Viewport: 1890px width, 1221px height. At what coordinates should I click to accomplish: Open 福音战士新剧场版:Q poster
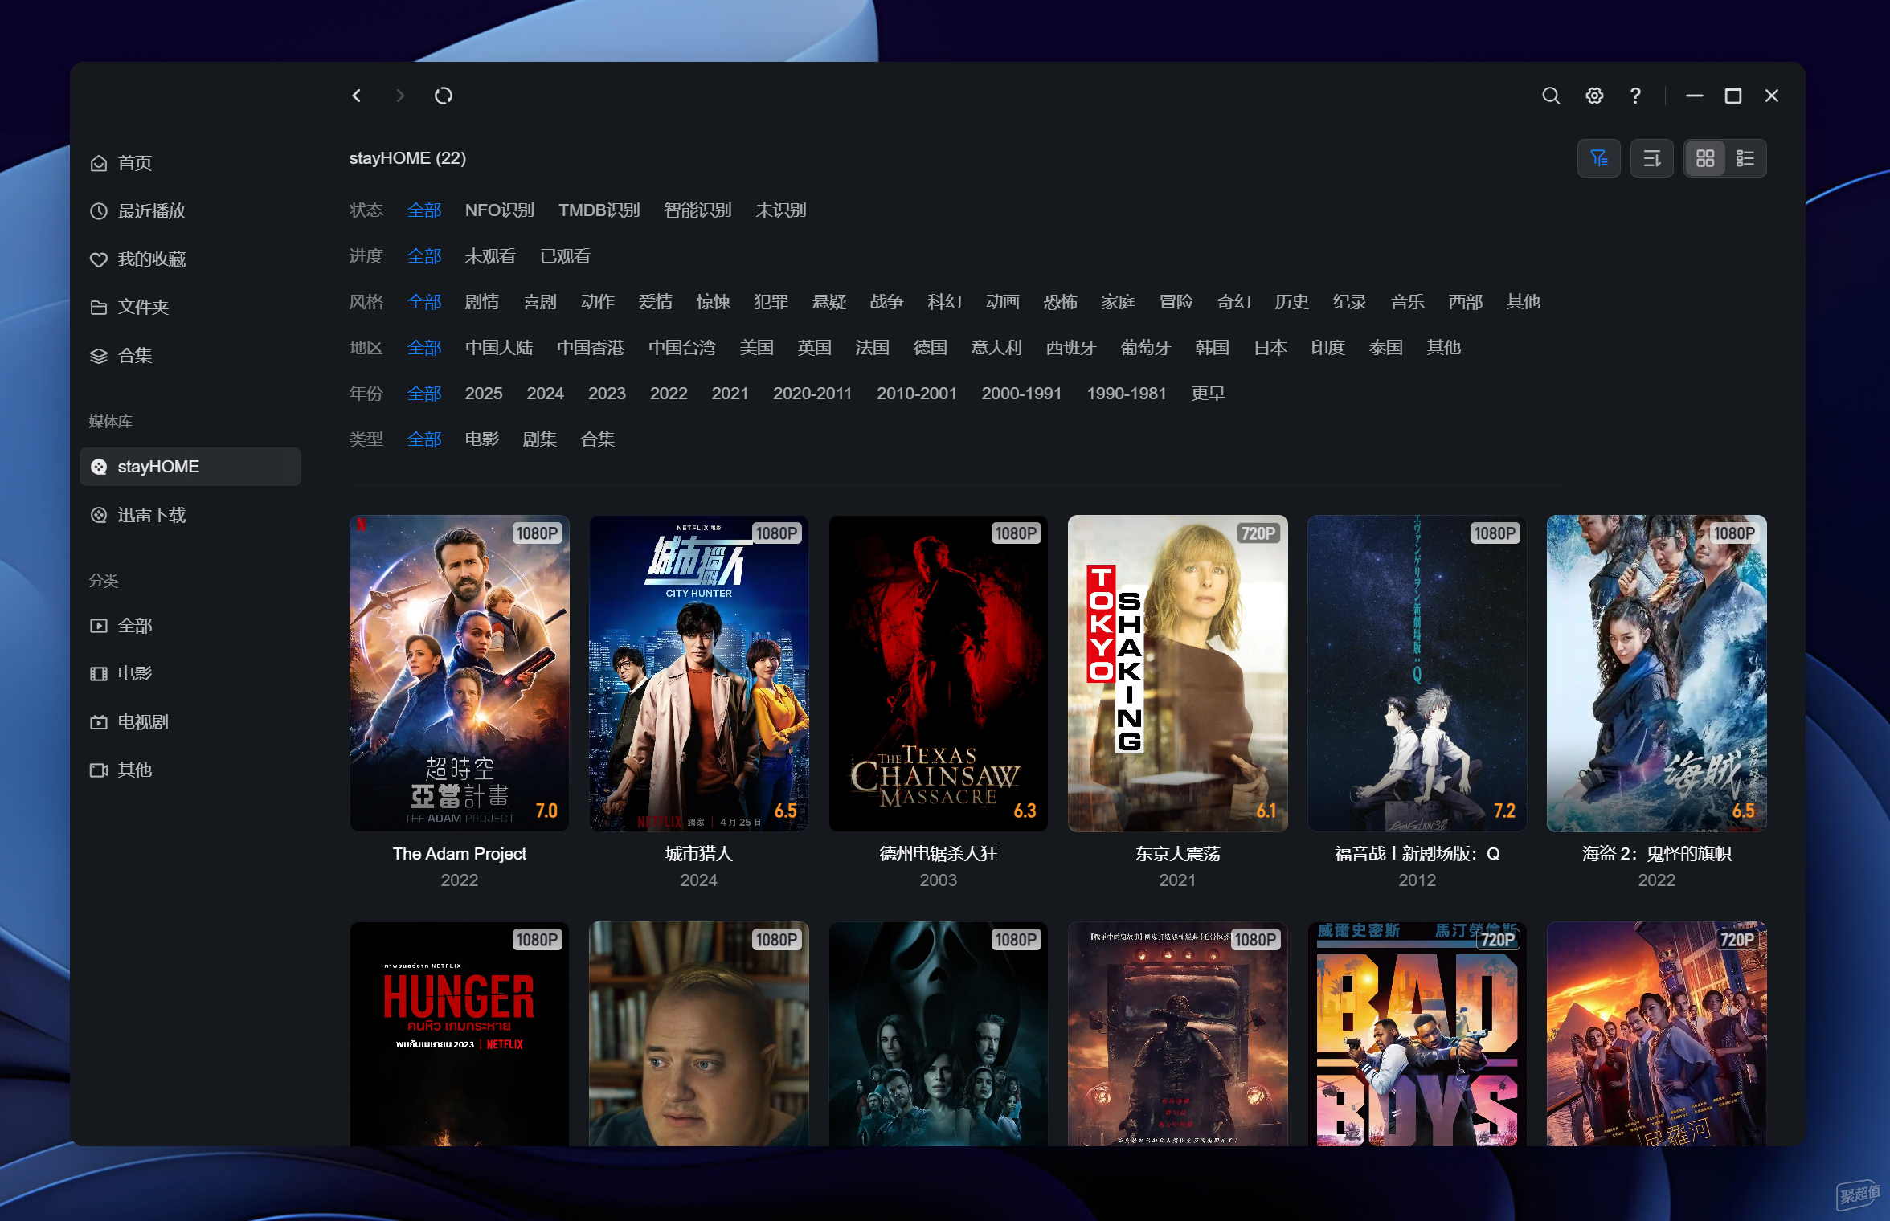click(1417, 673)
